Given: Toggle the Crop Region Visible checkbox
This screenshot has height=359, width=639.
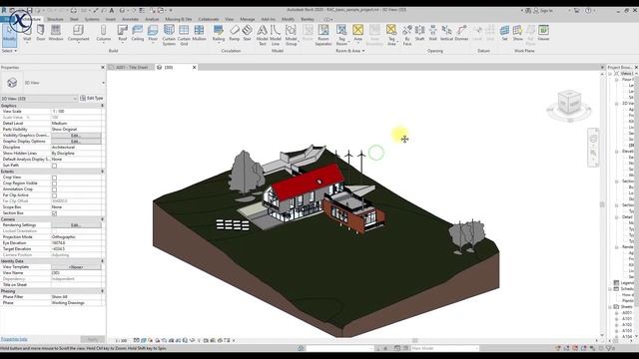Looking at the screenshot, I should click(x=54, y=183).
